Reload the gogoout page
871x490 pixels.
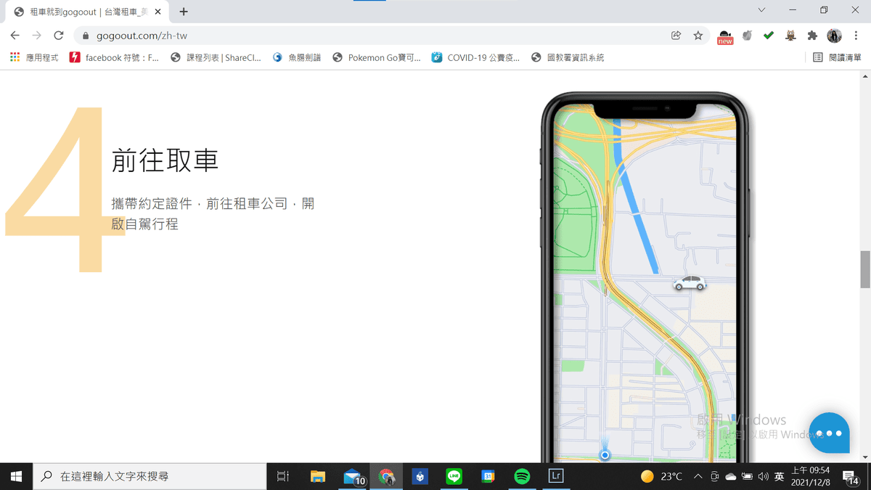(x=59, y=36)
